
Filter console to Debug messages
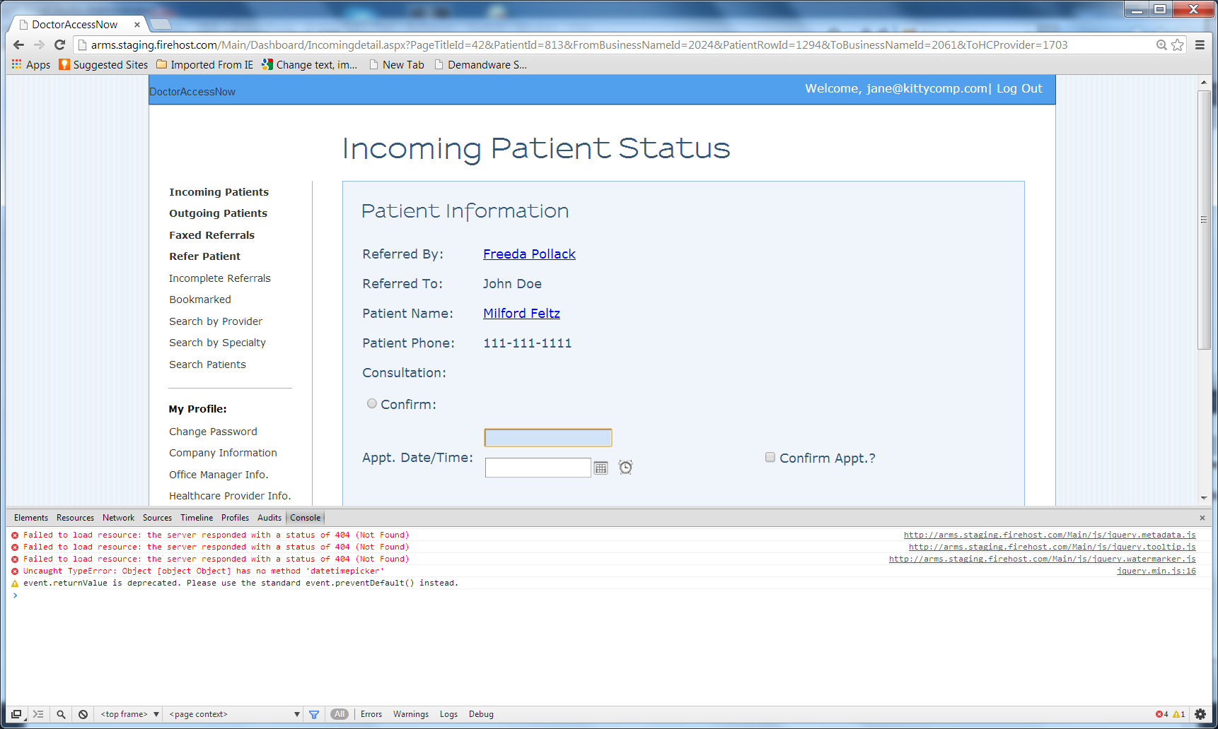[x=481, y=714]
